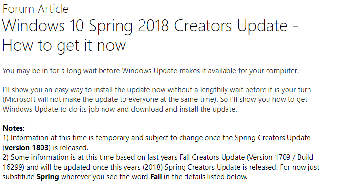Click "Spring Creators Update" in note 1
This screenshot has width=349, height=193.
(x=273, y=138)
